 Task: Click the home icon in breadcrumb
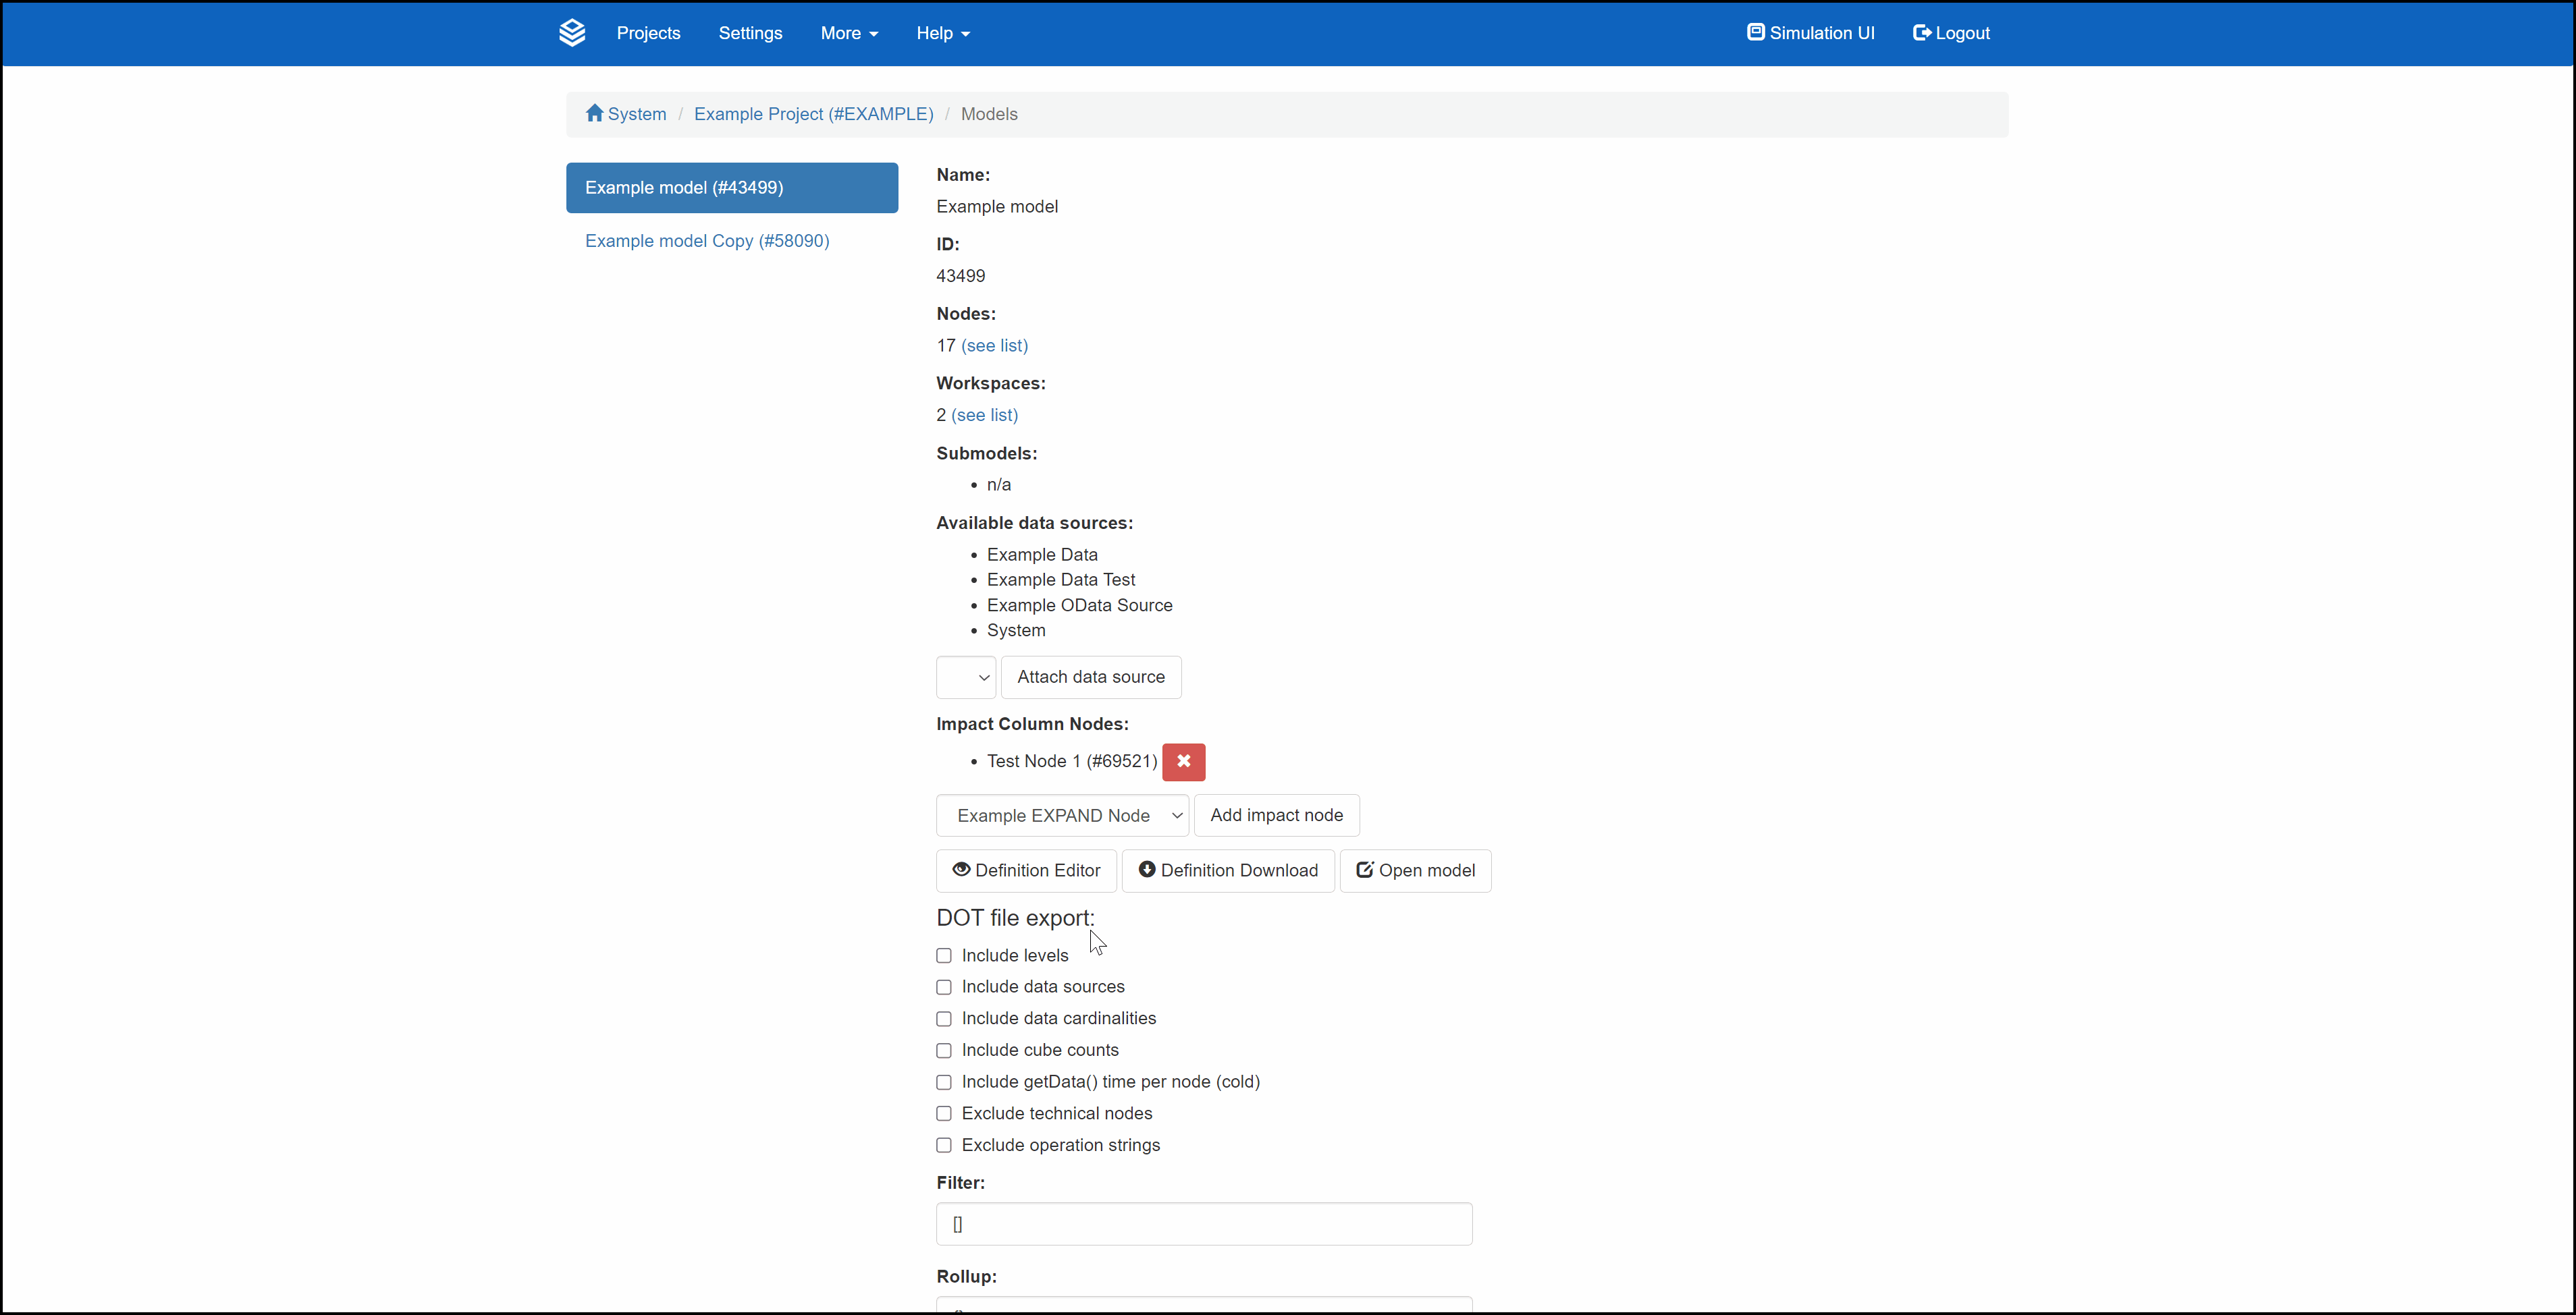click(x=594, y=113)
